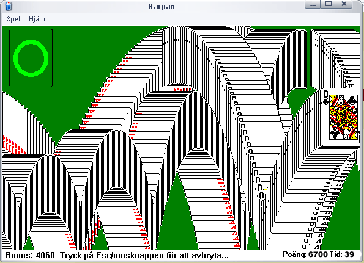This screenshot has height=263, width=364.
Task: Click the Poäng: 6700 score text
Action: click(x=305, y=254)
